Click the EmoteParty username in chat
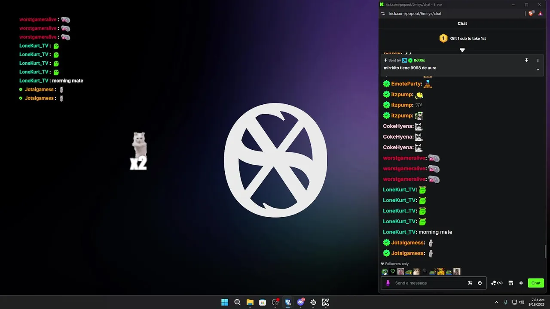The image size is (550, 309). [406, 84]
